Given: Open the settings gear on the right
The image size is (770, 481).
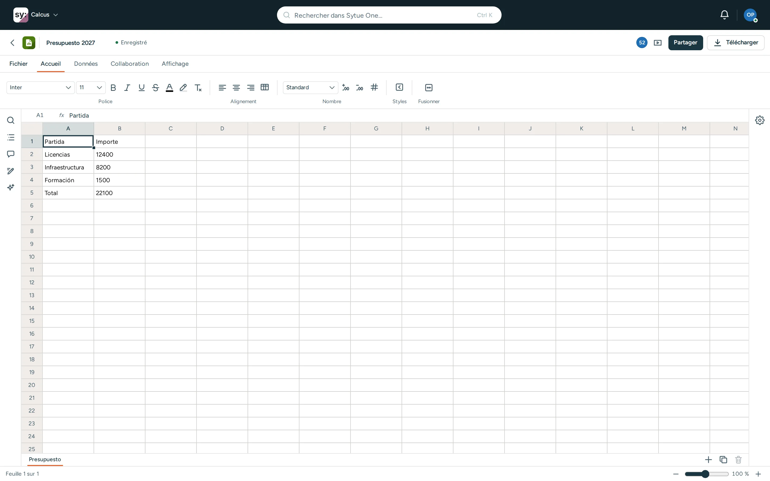Looking at the screenshot, I should (760, 120).
